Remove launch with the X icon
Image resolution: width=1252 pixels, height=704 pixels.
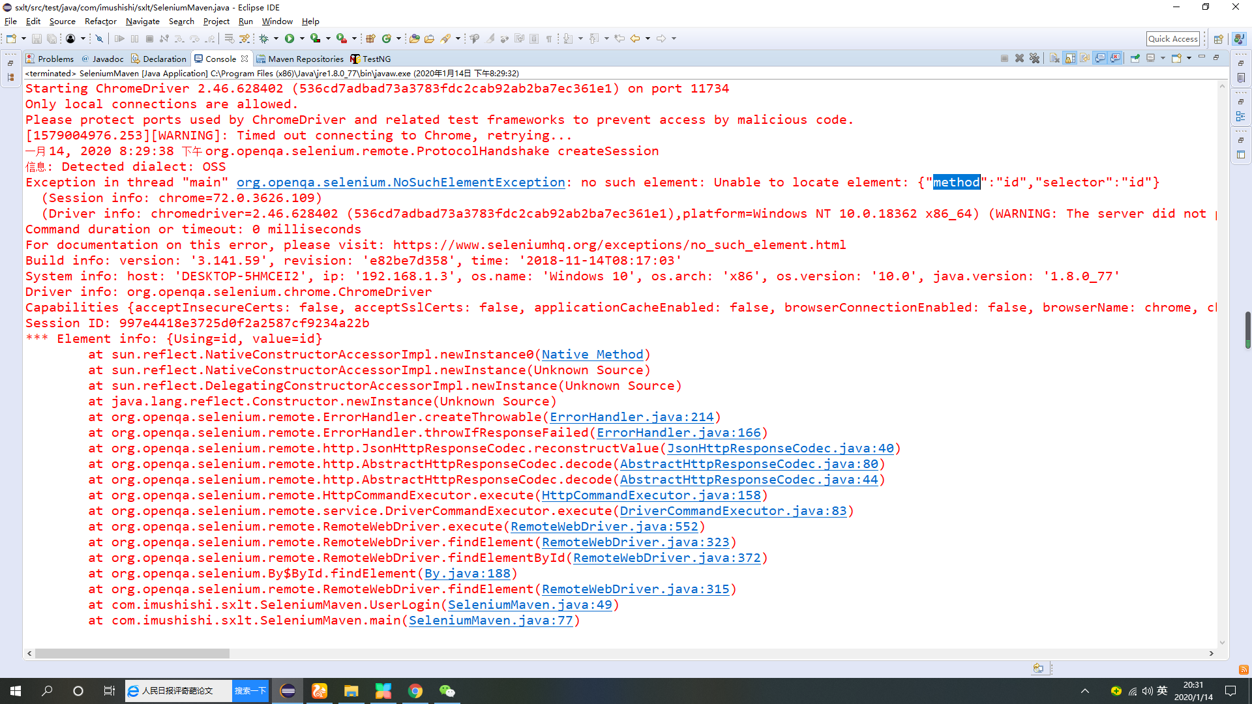[1019, 59]
